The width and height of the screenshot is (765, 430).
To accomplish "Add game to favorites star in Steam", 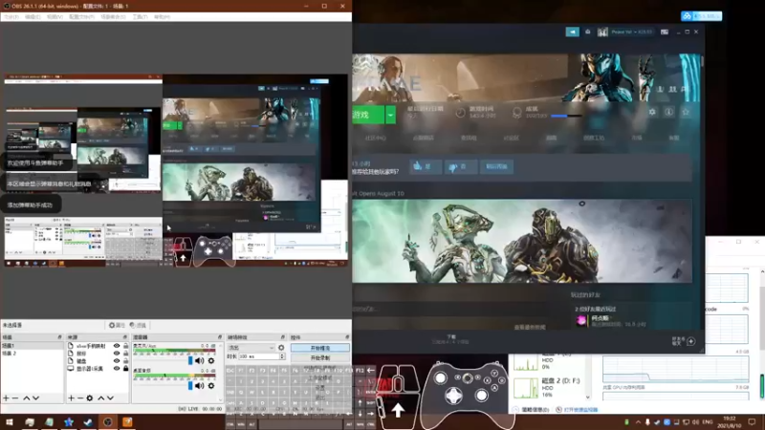I will [x=686, y=112].
